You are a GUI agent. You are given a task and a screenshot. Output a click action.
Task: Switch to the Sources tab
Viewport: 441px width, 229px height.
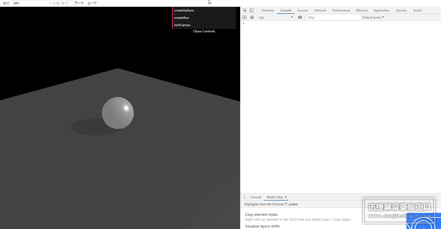[x=302, y=10]
